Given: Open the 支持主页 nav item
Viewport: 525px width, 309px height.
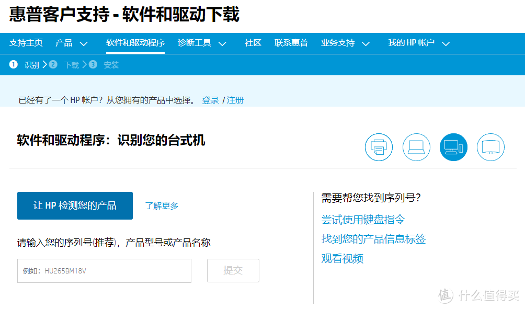Looking at the screenshot, I should [26, 43].
